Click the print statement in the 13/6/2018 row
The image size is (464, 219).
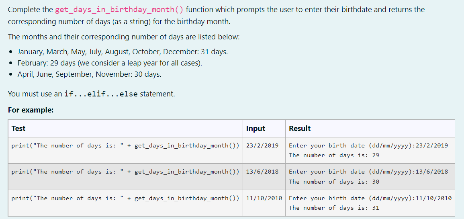[x=125, y=172]
